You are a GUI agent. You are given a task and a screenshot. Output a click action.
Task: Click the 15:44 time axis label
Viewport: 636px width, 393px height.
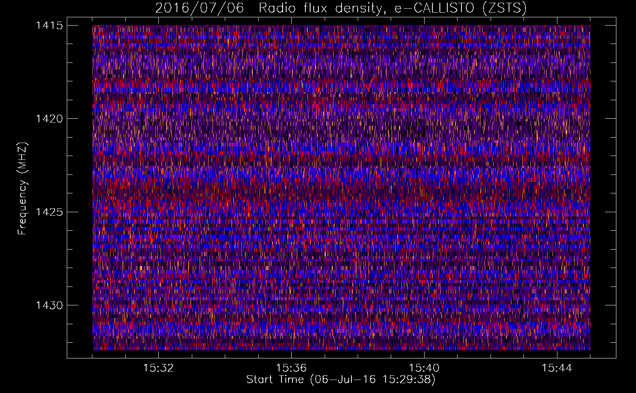557,368
